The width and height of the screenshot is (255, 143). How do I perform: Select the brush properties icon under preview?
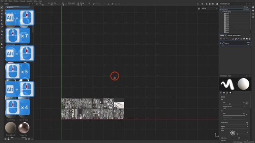tap(221, 93)
